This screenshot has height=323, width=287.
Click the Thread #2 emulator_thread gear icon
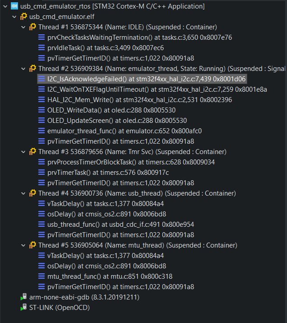[32, 68]
